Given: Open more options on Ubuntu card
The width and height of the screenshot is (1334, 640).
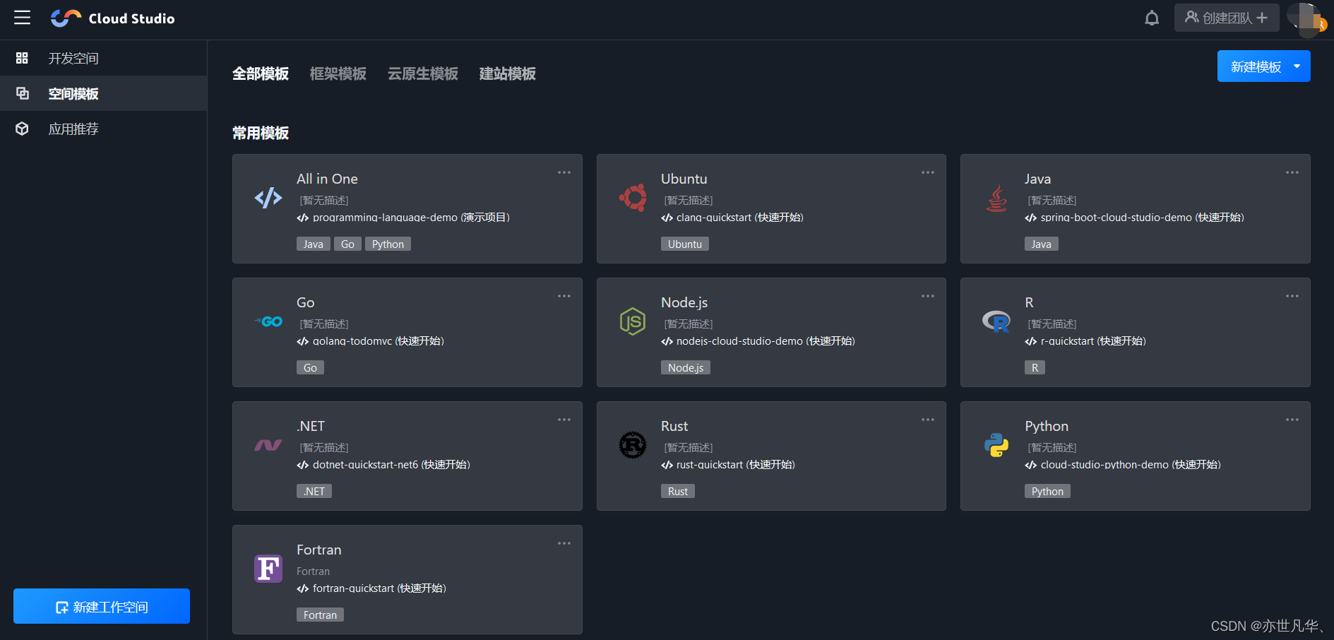Looking at the screenshot, I should (928, 172).
